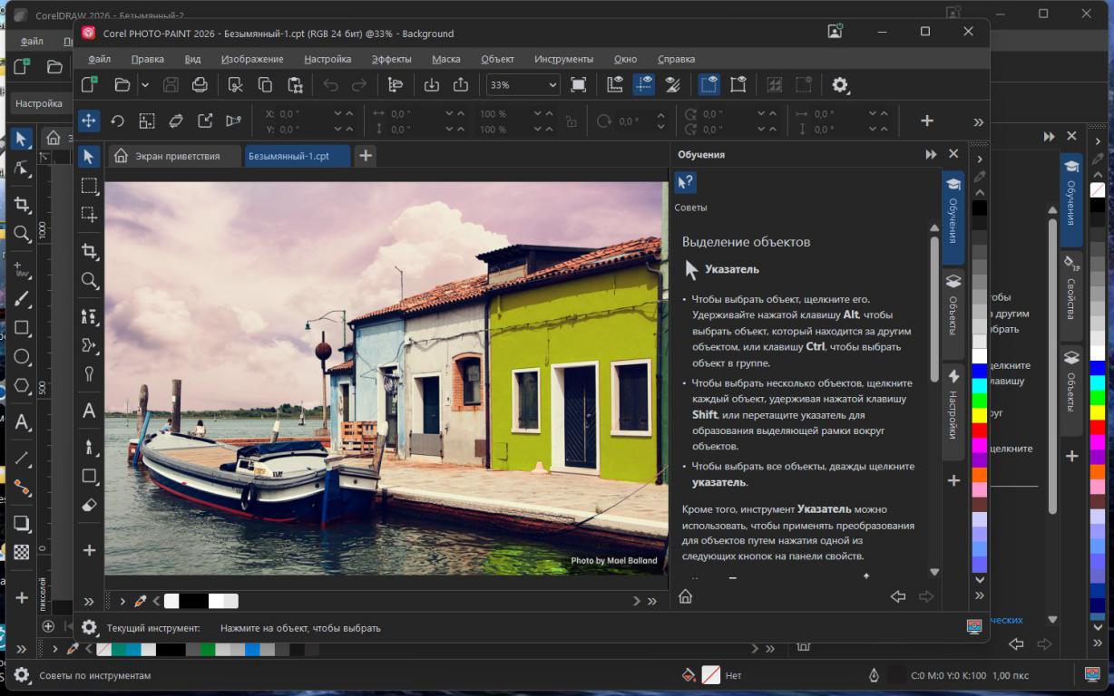Collapse the Обучения docker panel
Image resolution: width=1114 pixels, height=696 pixels.
tap(931, 155)
